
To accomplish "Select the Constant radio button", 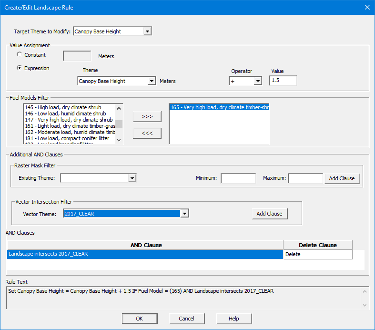I will point(20,54).
